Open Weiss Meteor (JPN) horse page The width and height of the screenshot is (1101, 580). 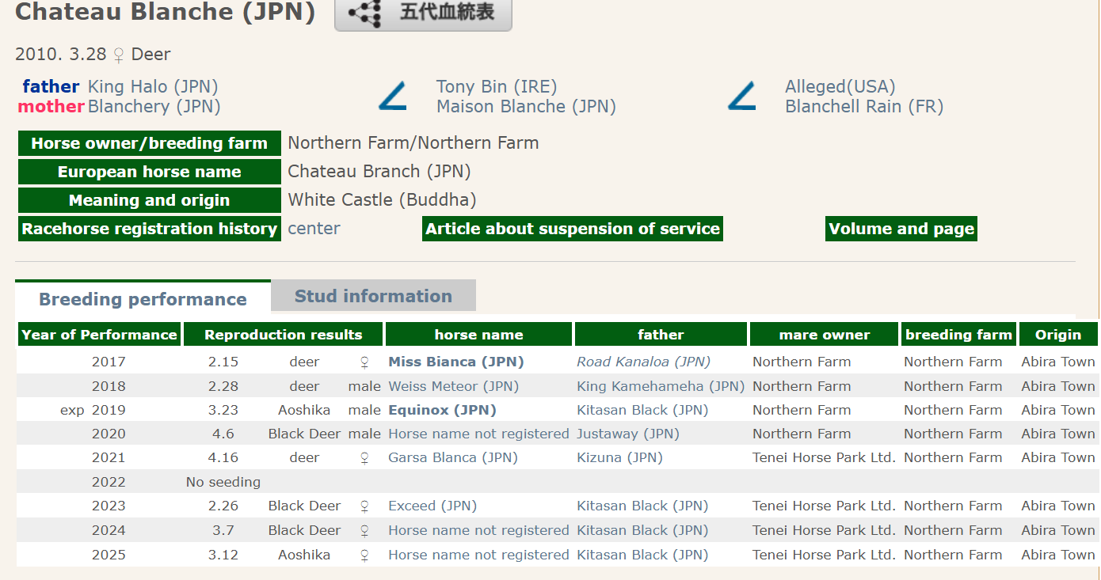pos(453,386)
